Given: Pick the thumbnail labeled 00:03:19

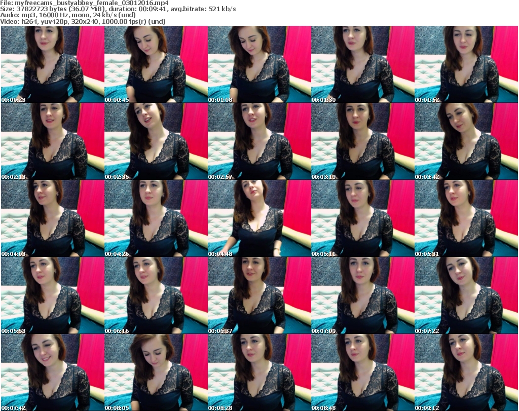Looking at the screenshot, I should coord(363,141).
